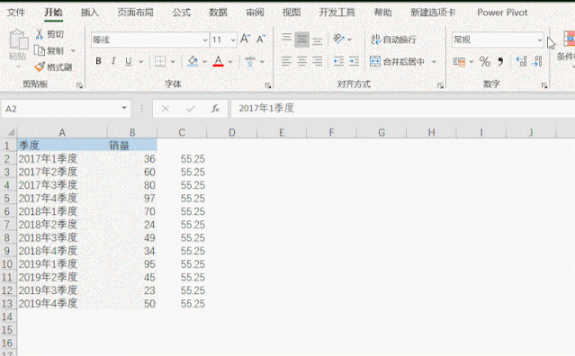Select the Format Painter brush
Viewport: 575px width, 356px height.
[x=40, y=67]
